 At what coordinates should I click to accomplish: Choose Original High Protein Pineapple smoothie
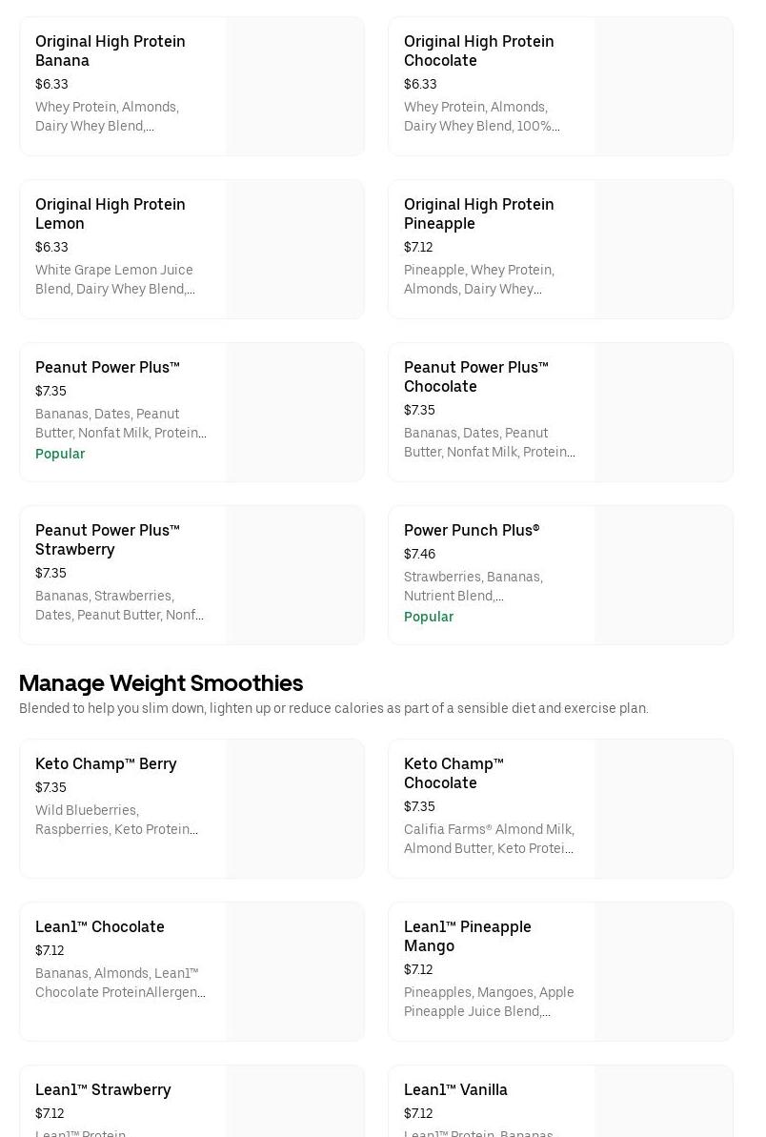click(x=478, y=213)
